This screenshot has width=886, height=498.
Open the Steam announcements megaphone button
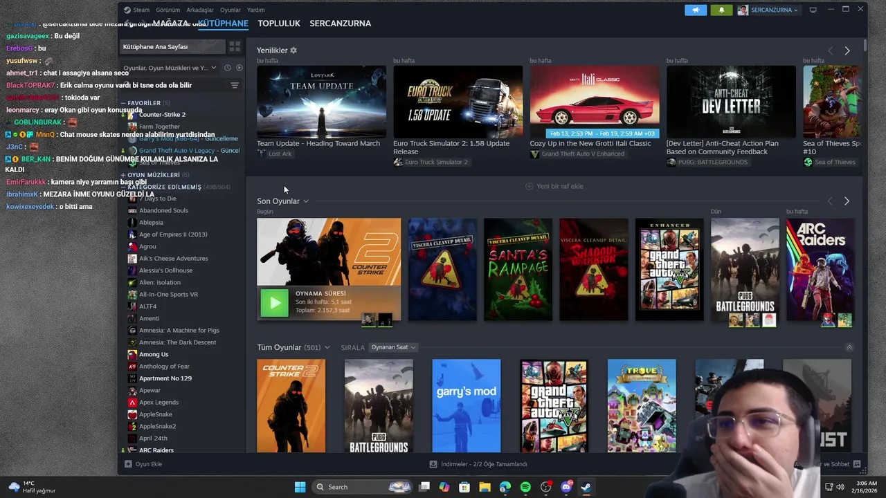click(696, 10)
